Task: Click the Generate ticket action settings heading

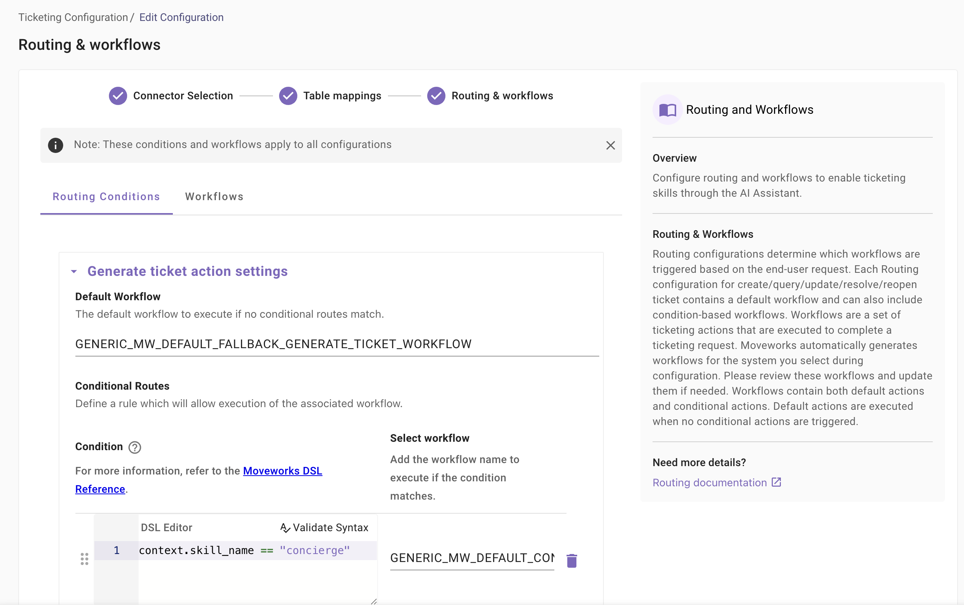Action: pyautogui.click(x=187, y=271)
